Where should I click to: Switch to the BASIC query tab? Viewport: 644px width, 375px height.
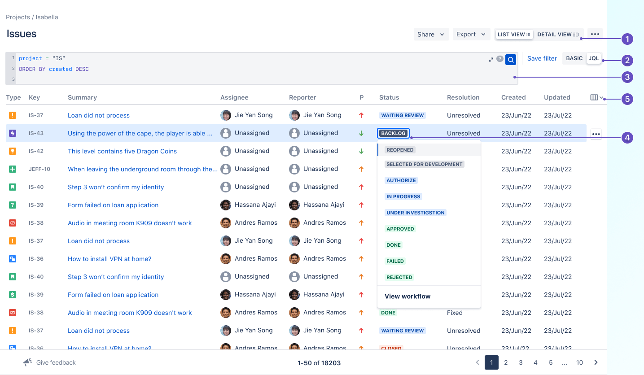tap(574, 58)
